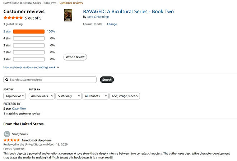The height and width of the screenshot is (161, 237).
Task: Click the Search button
Action: coord(107,80)
